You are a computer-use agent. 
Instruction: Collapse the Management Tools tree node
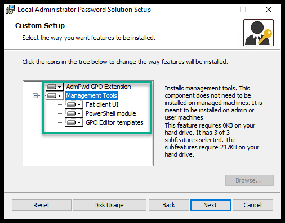(x=35, y=96)
